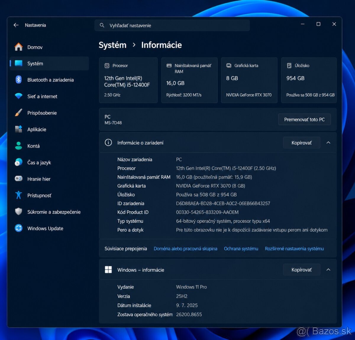Click the RAM memory icon on the card

point(169,66)
